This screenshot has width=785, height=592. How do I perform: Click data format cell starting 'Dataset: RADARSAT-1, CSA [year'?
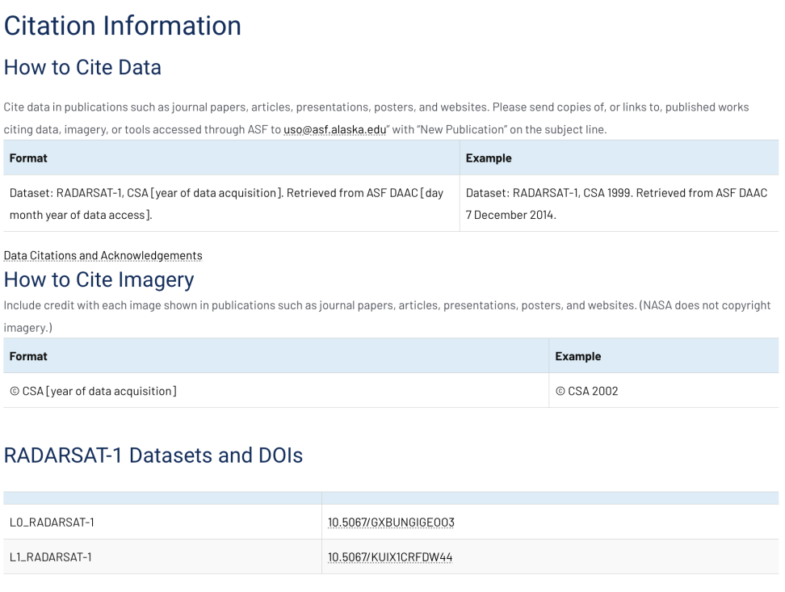[231, 204]
